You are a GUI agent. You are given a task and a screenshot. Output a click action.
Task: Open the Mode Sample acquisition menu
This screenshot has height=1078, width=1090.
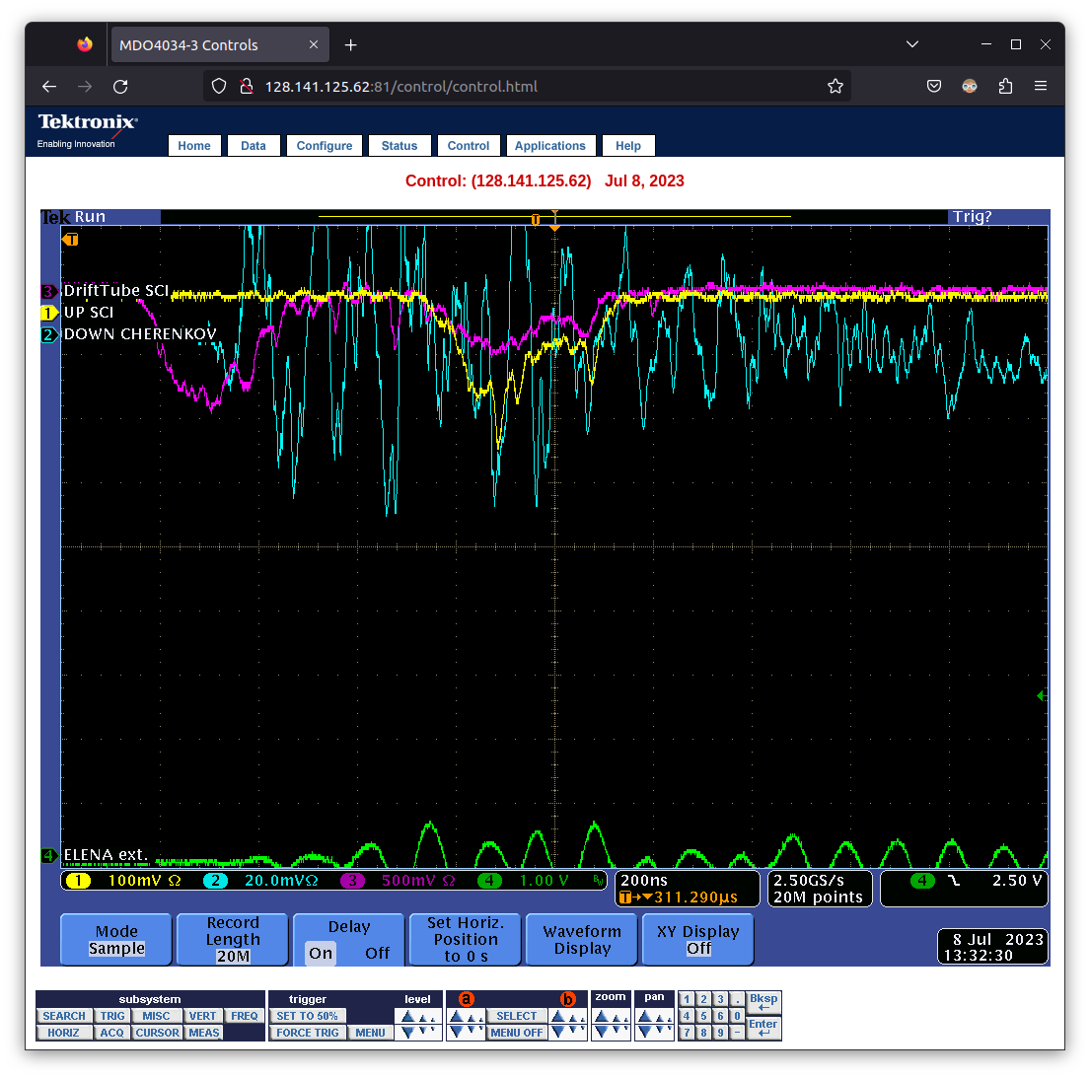[x=116, y=940]
